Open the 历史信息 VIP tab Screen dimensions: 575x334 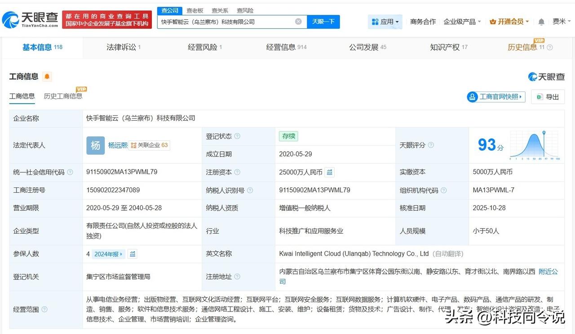pyautogui.click(x=526, y=48)
